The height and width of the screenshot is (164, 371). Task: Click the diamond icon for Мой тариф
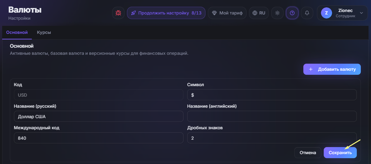(214, 13)
